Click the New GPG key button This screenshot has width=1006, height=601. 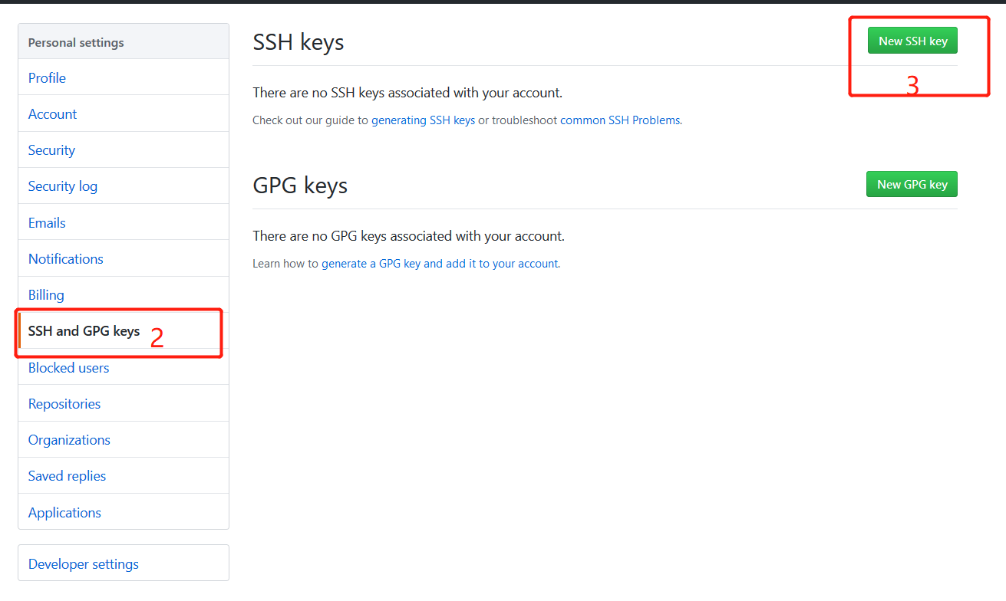911,184
